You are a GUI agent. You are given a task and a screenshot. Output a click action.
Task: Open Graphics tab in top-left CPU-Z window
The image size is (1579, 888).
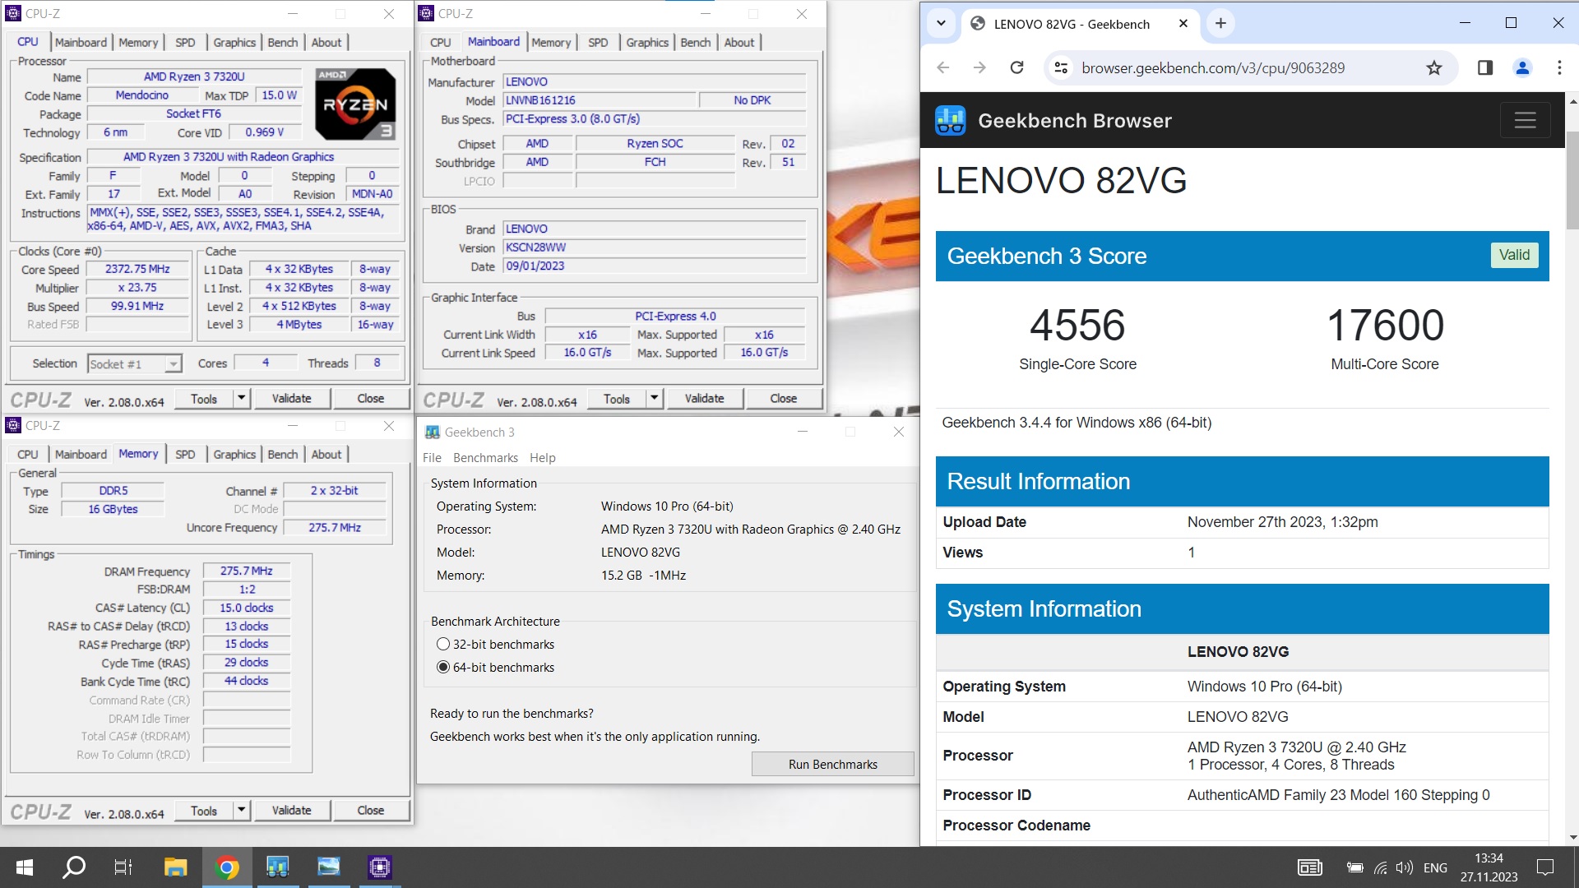(234, 42)
